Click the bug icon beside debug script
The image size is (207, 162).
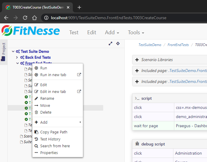pyautogui.click(x=137, y=144)
